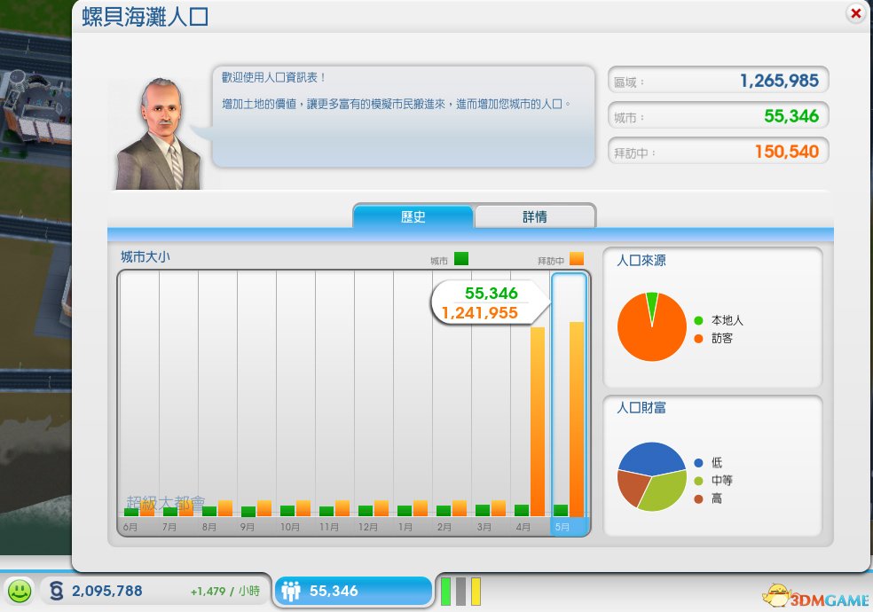Open population panel via people icon

(x=291, y=591)
